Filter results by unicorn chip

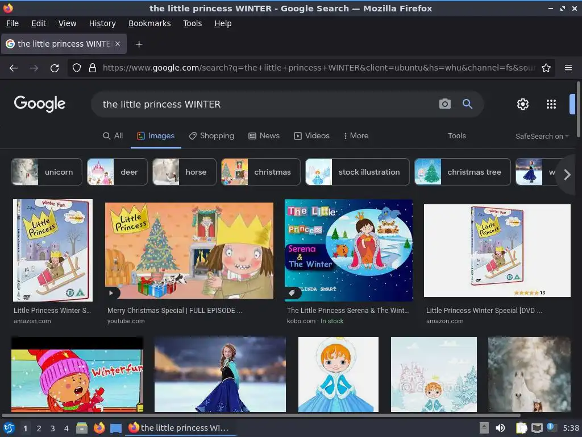coord(47,172)
